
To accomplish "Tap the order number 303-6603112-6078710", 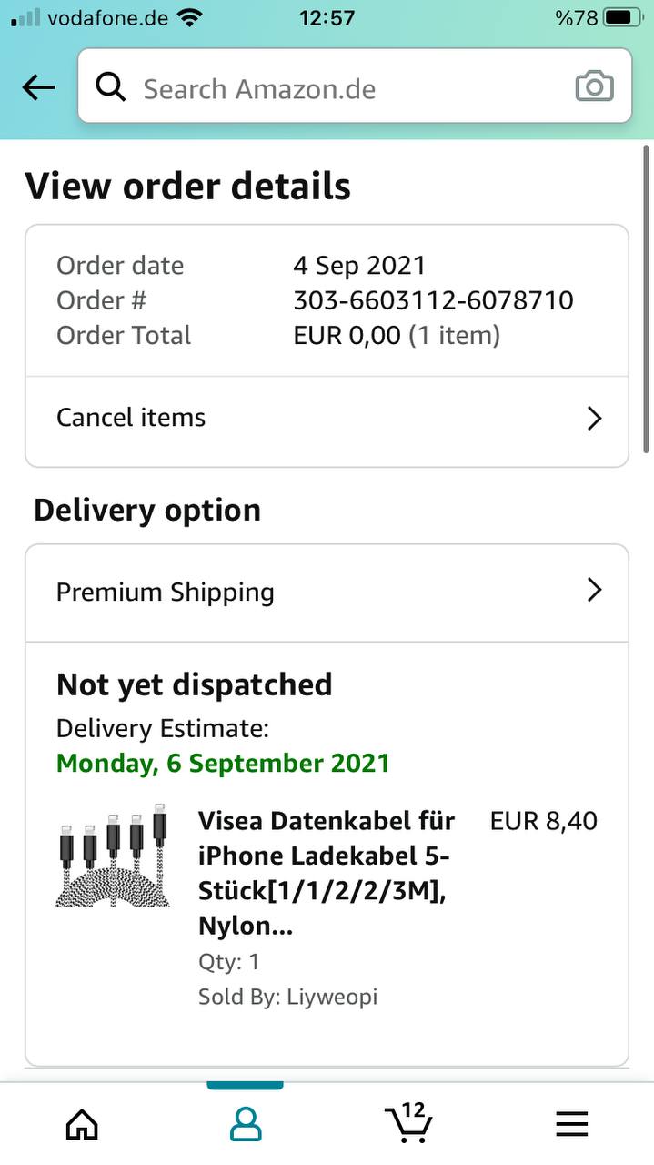I will pos(433,300).
